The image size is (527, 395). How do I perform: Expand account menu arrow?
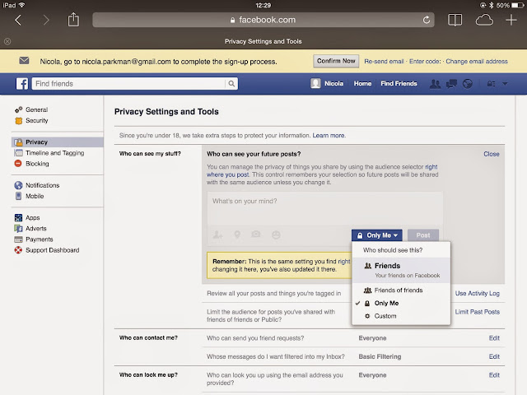(x=505, y=84)
